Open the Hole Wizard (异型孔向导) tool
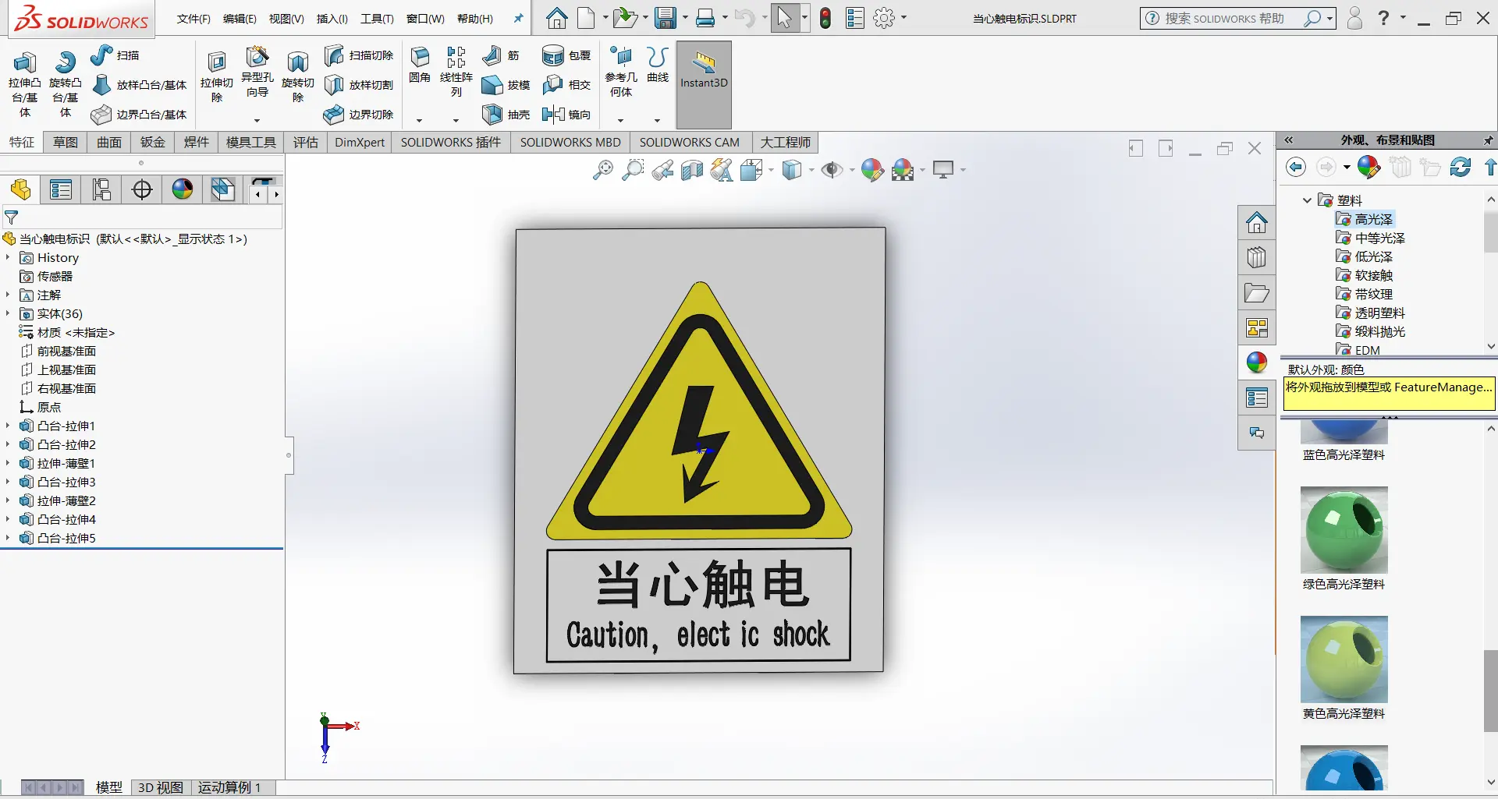Viewport: 1498px width, 799px height. (257, 72)
